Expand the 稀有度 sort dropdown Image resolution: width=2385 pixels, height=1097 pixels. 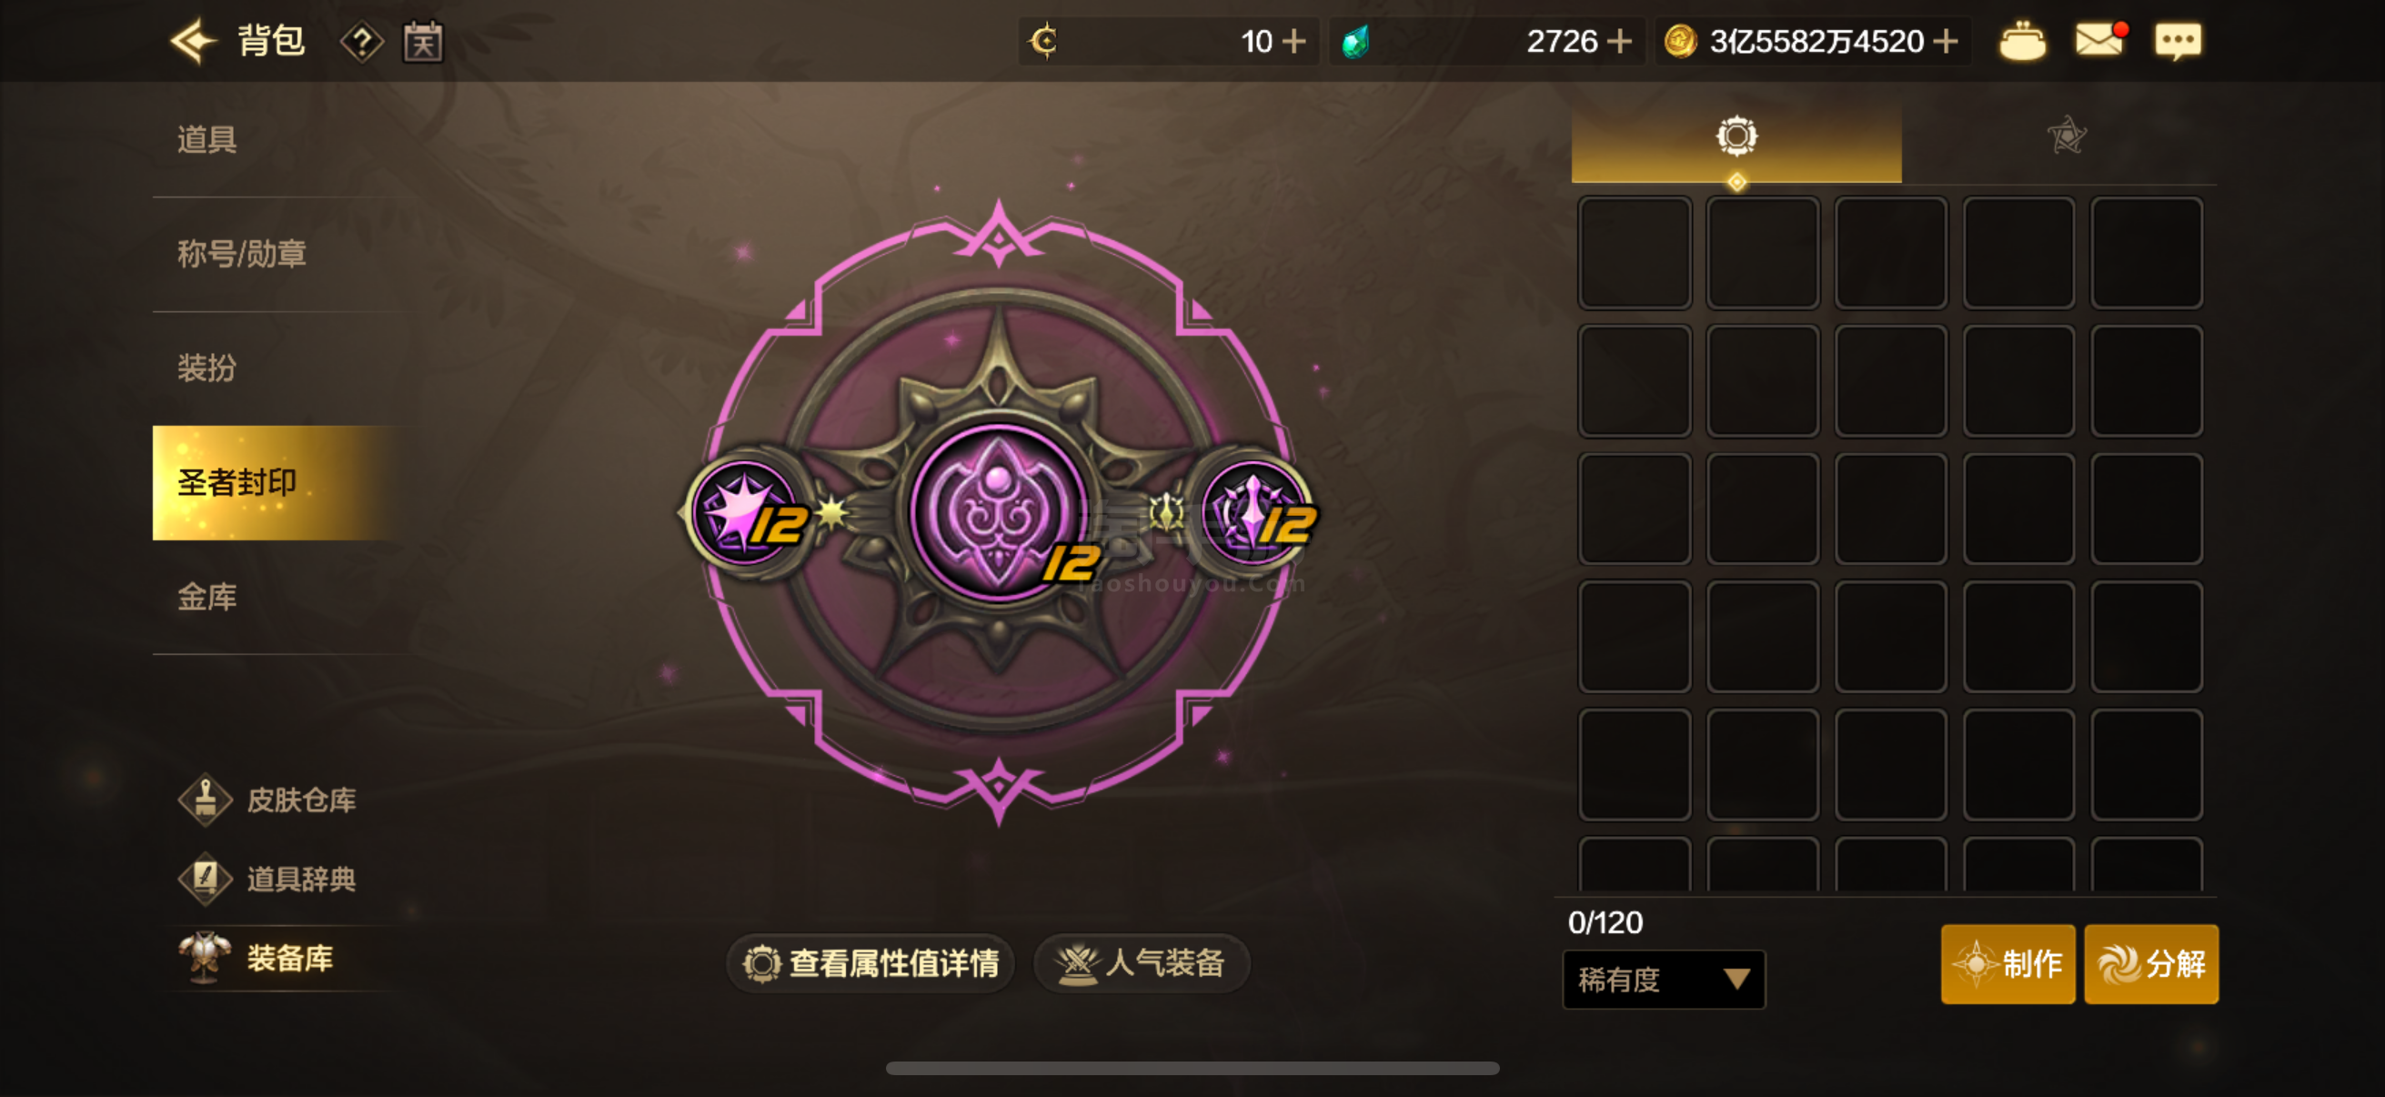(1664, 980)
